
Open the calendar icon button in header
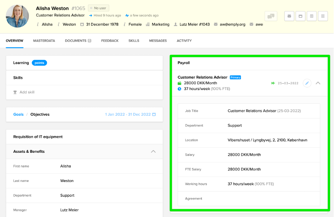(x=300, y=16)
